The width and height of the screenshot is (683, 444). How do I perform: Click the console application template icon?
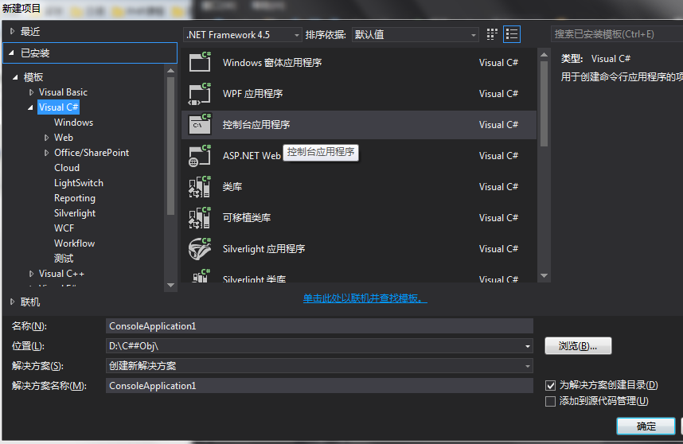pyautogui.click(x=200, y=124)
